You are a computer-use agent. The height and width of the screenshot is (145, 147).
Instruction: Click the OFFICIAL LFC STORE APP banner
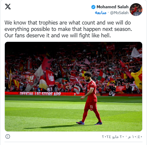40,94
